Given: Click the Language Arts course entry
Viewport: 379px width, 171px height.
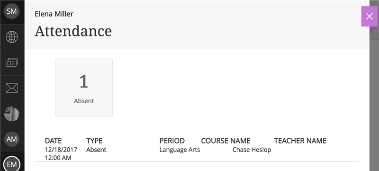Looking at the screenshot, I should tap(180, 150).
